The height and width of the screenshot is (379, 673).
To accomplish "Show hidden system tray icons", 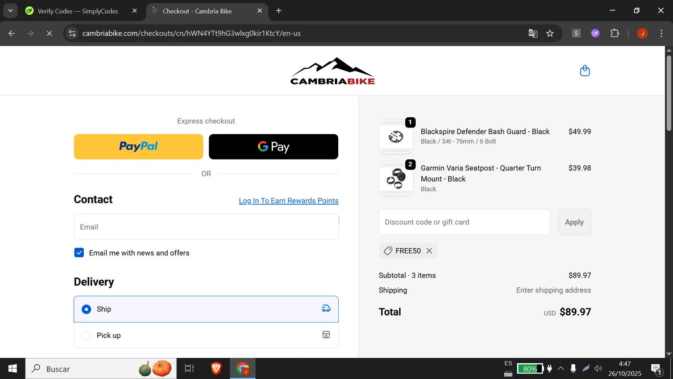I will pyautogui.click(x=561, y=369).
